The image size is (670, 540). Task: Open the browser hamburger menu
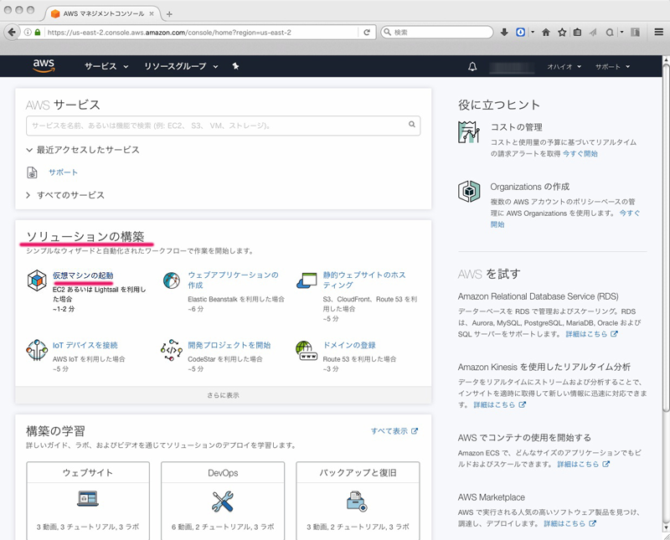pyautogui.click(x=659, y=32)
